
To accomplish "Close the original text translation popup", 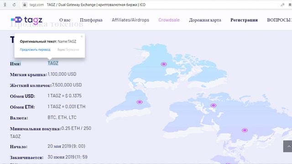I will pos(82,36).
